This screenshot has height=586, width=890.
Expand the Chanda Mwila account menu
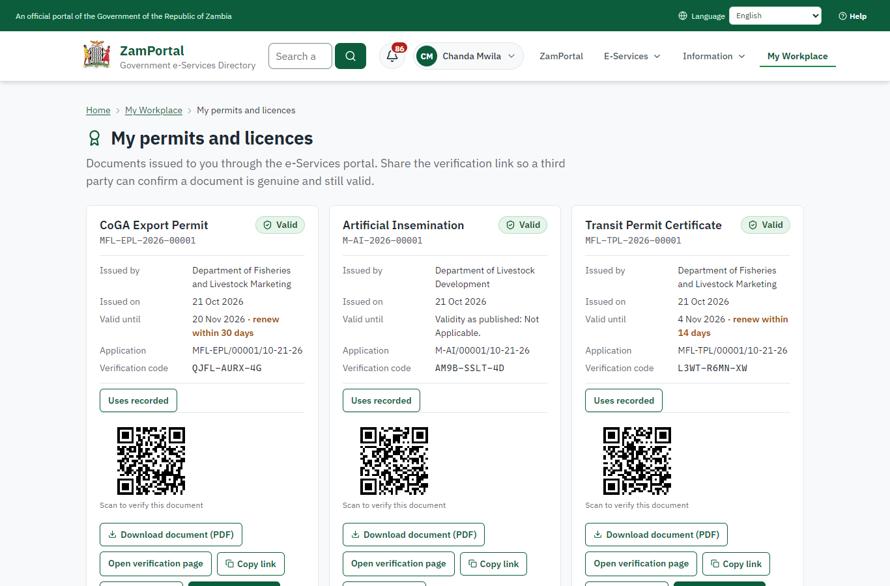coord(468,56)
